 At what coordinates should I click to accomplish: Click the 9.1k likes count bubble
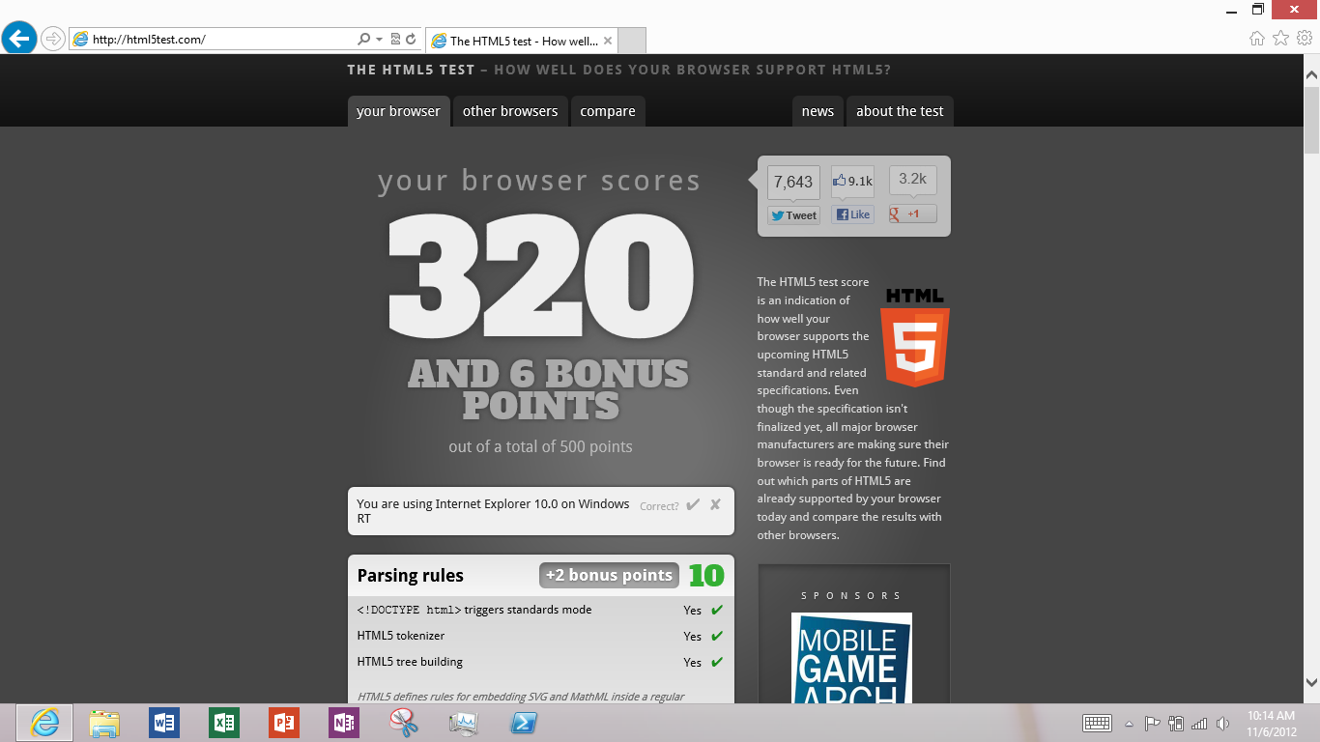coord(852,181)
